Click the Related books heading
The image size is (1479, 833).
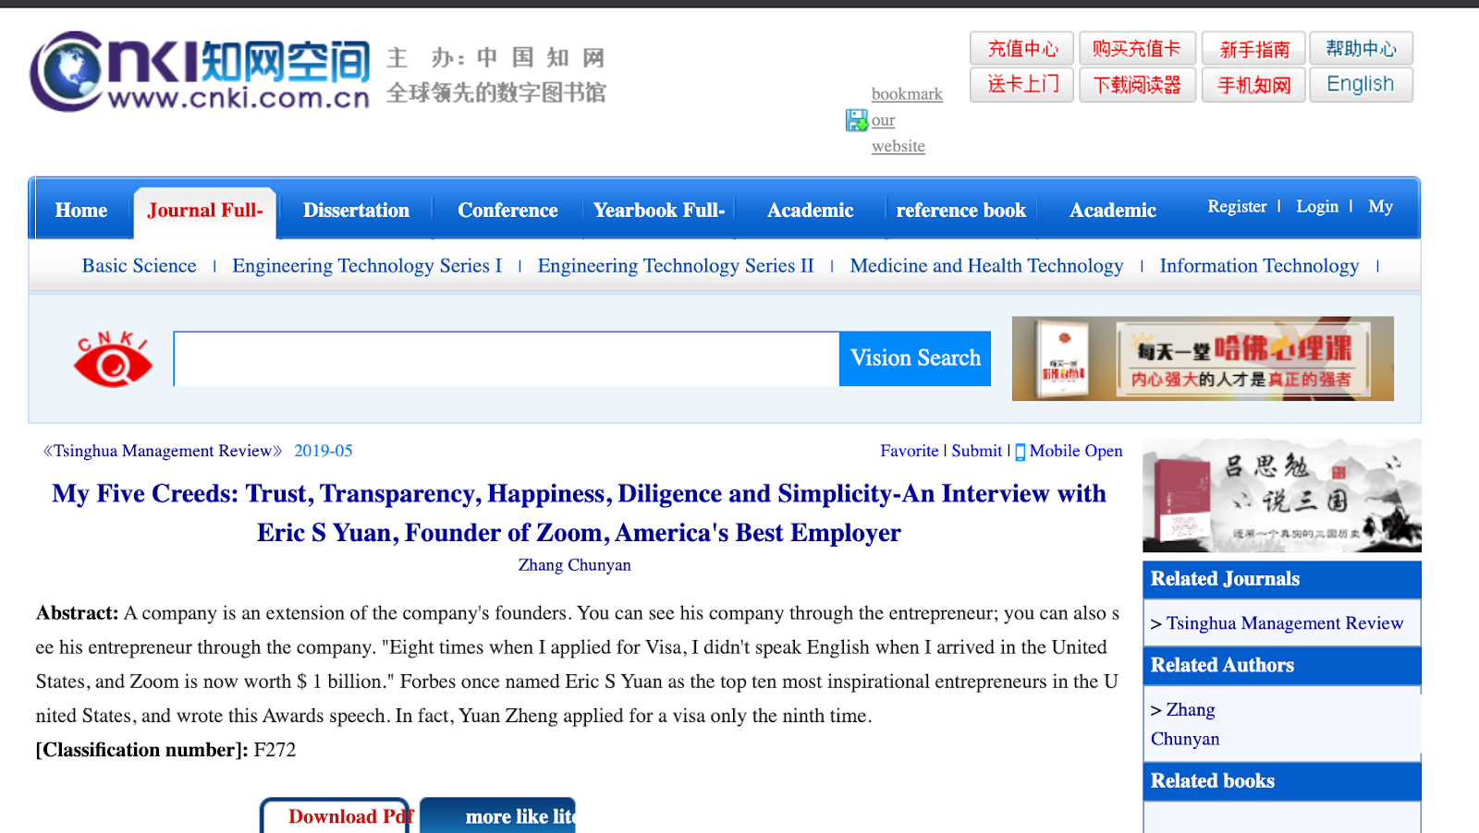point(1213,781)
